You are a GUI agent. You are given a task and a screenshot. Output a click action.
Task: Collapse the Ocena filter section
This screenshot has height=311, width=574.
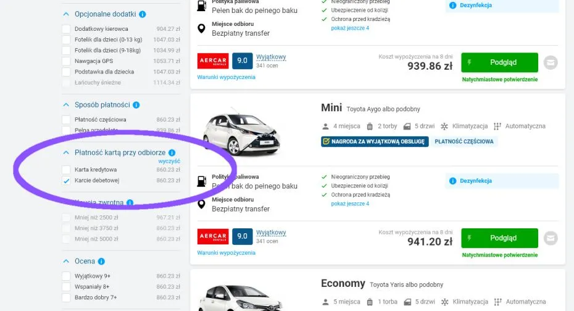66,262
